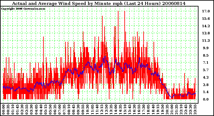Click the 06:25 time axis label

[x=55, y=110]
